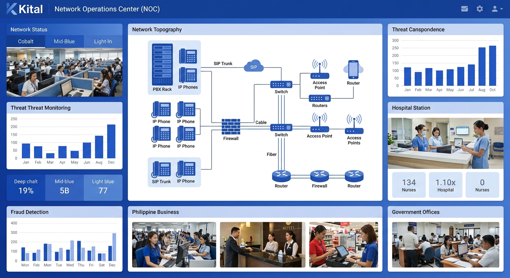Open the office workers Philippine Business photo
Screen dimensions: 510x278
pos(174,245)
